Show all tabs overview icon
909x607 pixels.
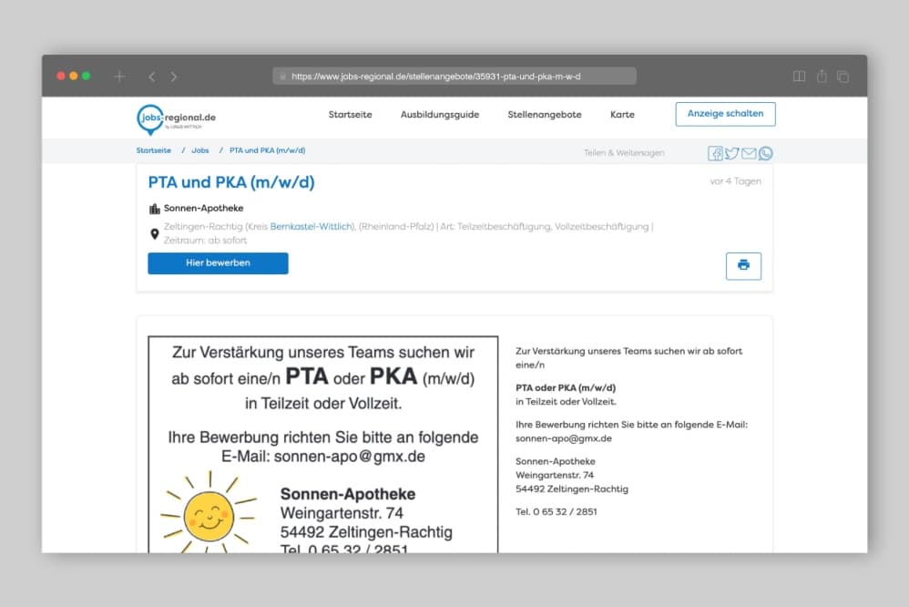(x=843, y=77)
